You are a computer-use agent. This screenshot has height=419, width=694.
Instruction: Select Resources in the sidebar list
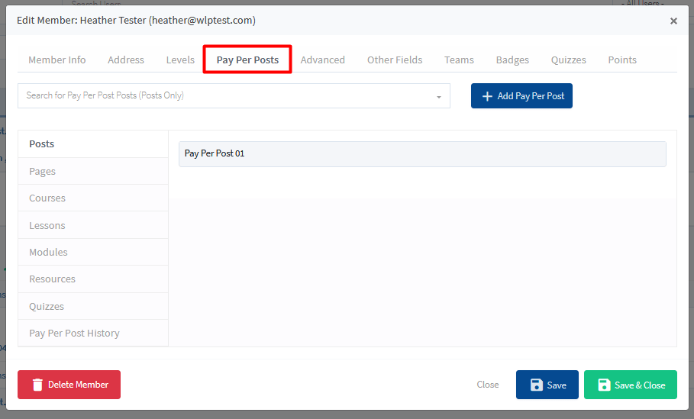(93, 279)
